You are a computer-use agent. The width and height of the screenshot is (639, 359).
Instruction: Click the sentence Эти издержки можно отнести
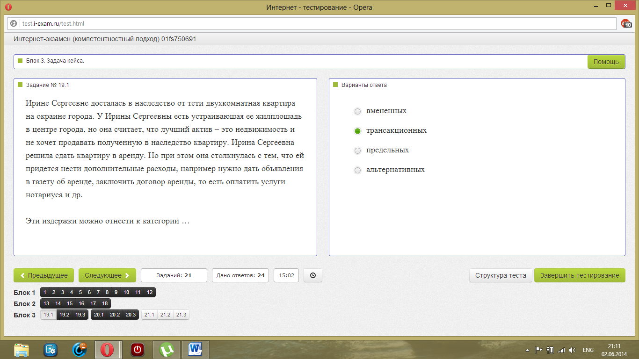click(x=108, y=221)
